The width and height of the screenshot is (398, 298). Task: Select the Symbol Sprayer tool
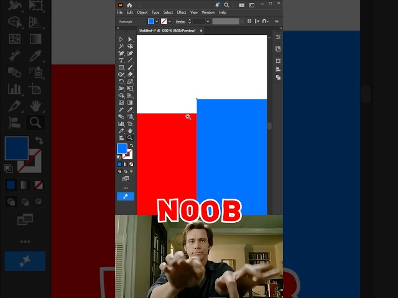[x=130, y=117]
